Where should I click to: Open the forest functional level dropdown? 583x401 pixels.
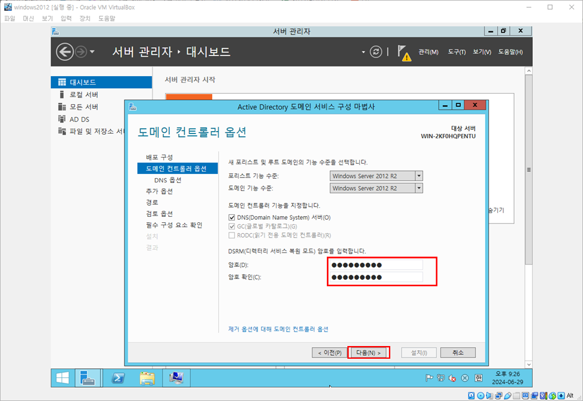point(419,176)
